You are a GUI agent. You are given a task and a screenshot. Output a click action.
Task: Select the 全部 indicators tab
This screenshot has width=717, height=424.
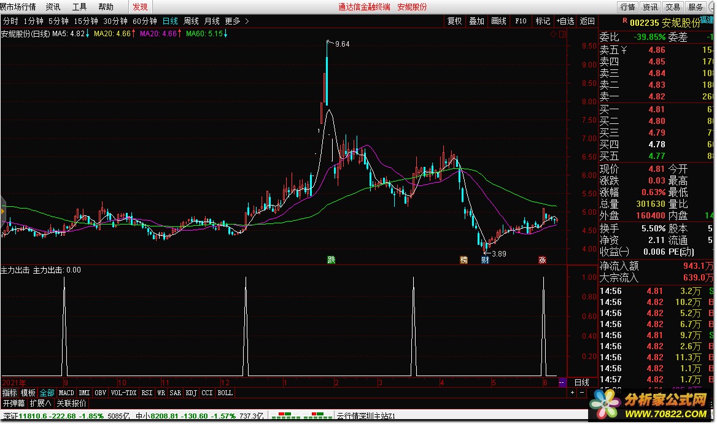(47, 393)
